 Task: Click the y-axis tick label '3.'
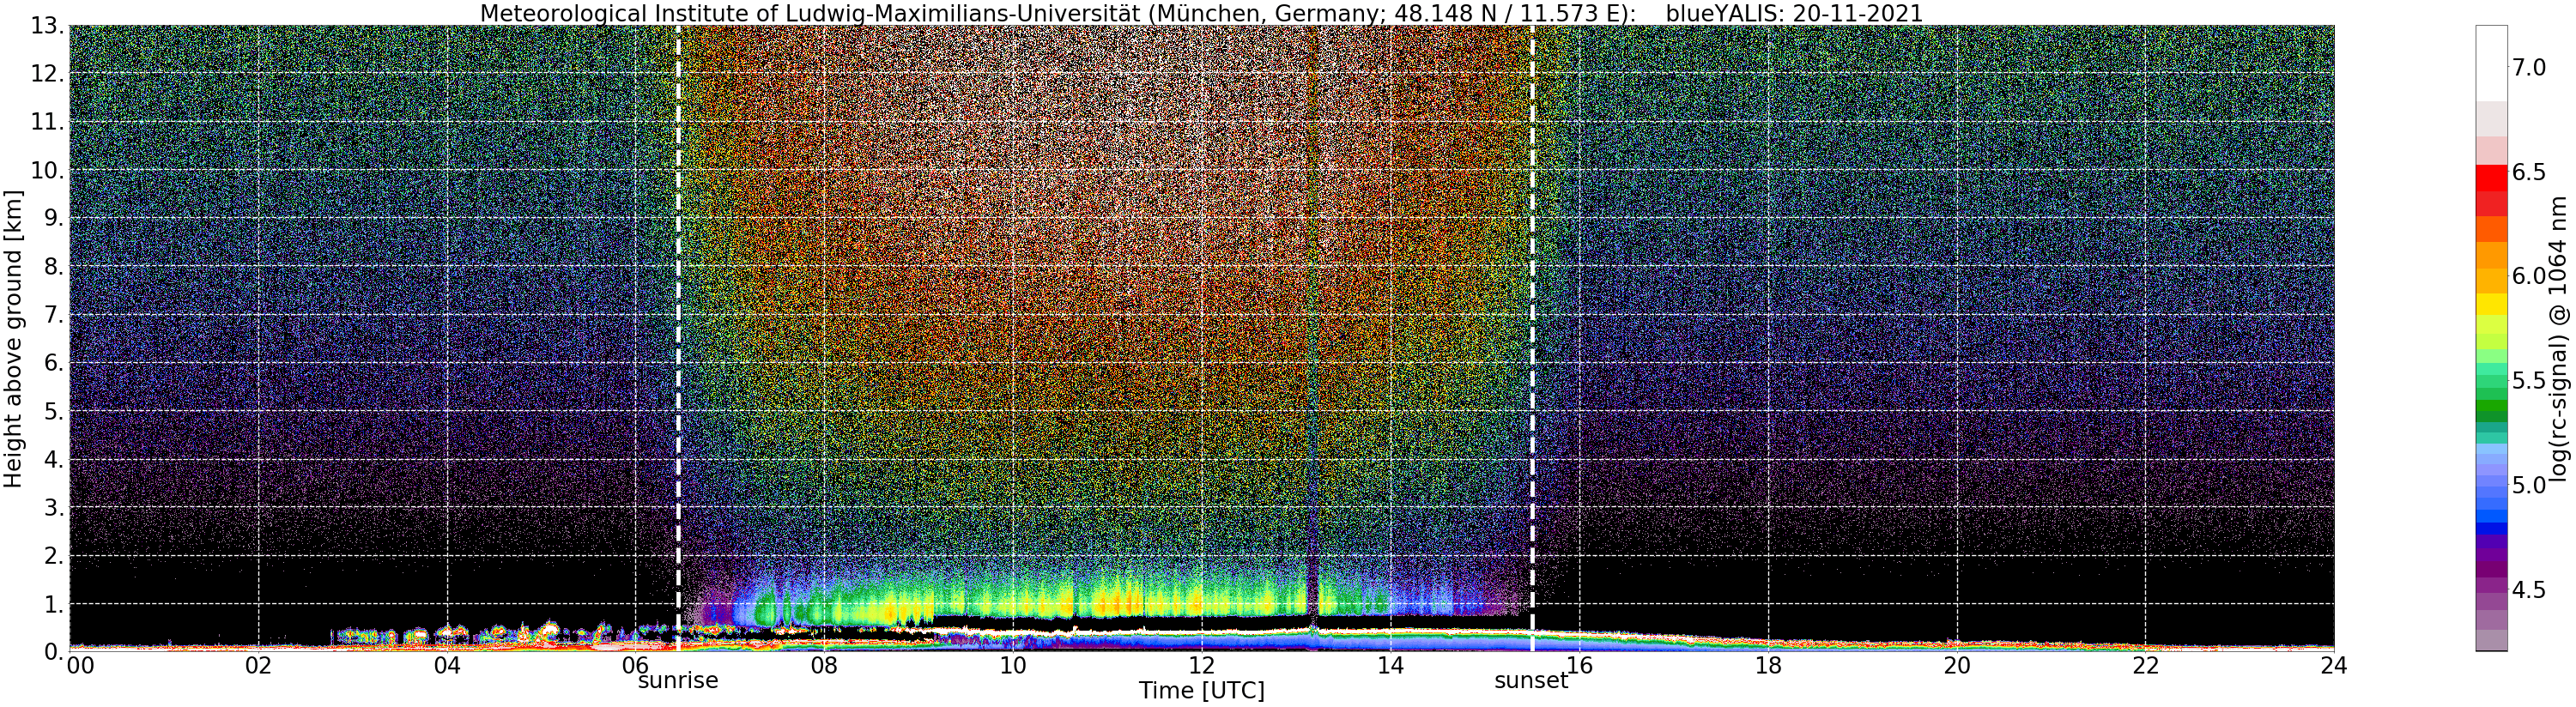click(x=54, y=507)
